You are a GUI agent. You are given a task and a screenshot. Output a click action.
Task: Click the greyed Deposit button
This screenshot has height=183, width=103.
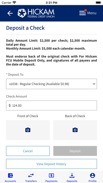tap(75, 151)
